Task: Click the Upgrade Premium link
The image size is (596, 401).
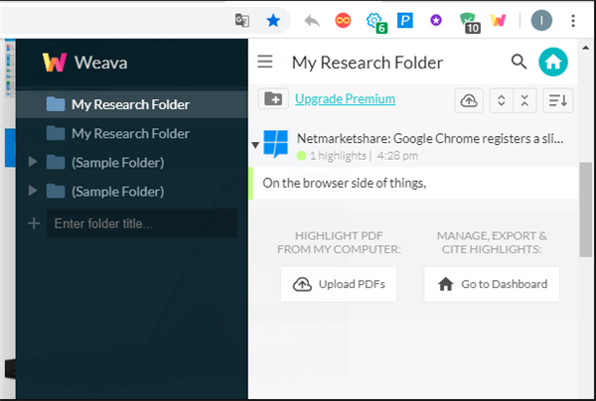Action: [345, 98]
